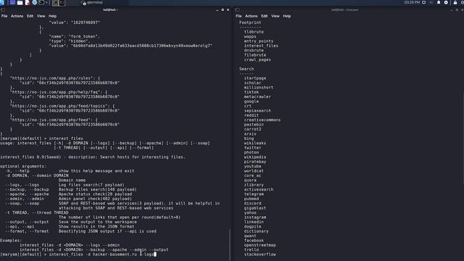Open the display settings tray icon
The image size is (464, 261).
click(423, 2)
